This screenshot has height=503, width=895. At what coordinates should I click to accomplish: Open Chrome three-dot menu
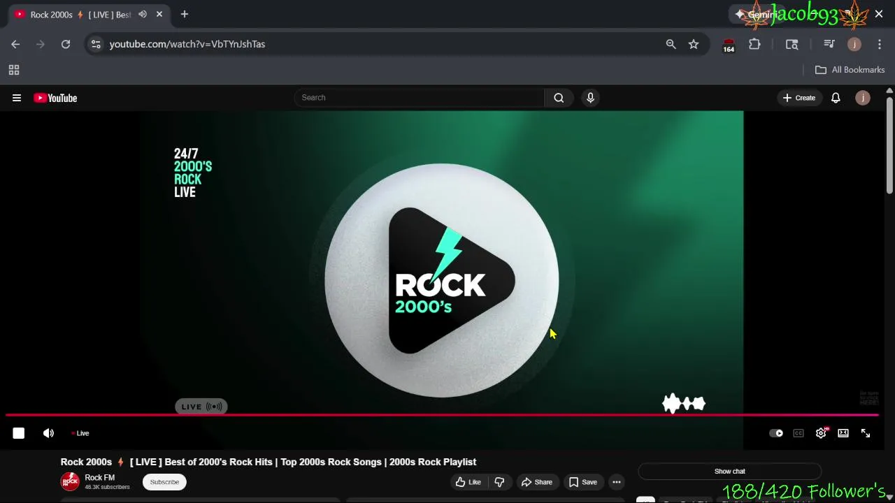click(880, 44)
